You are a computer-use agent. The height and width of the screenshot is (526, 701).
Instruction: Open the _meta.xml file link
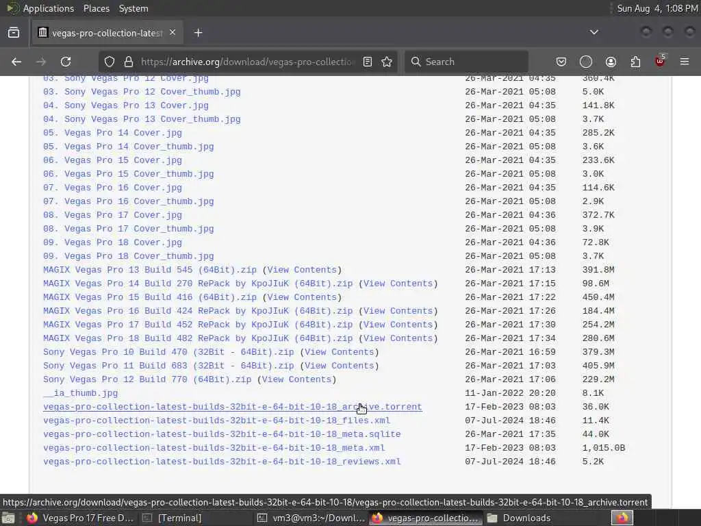click(x=214, y=448)
